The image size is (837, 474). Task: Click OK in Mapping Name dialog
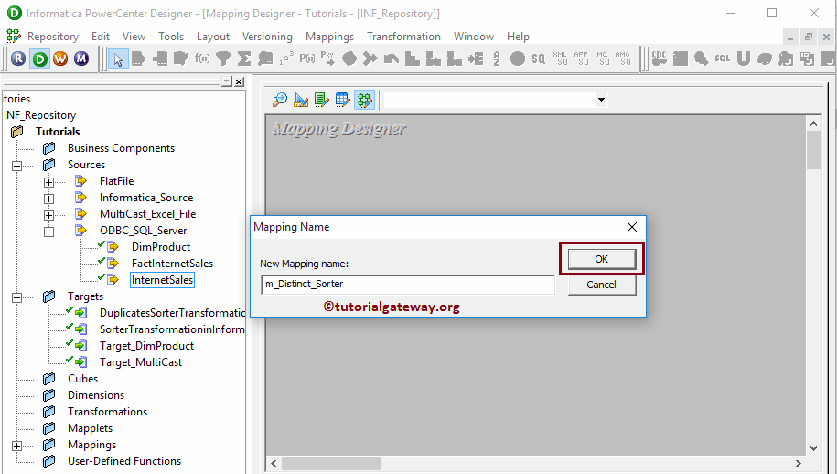click(602, 259)
